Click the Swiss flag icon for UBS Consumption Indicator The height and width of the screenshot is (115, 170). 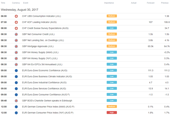[16, 16]
